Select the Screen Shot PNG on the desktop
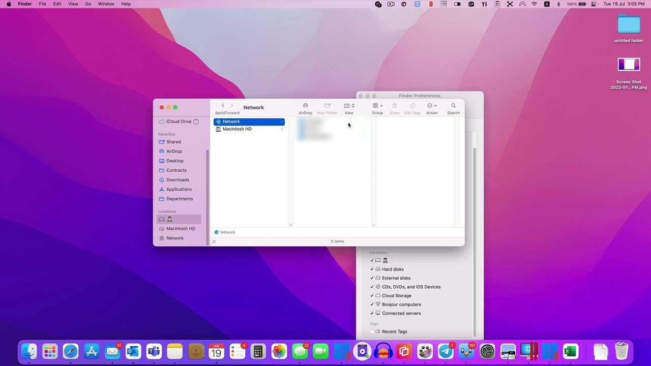 (629, 73)
